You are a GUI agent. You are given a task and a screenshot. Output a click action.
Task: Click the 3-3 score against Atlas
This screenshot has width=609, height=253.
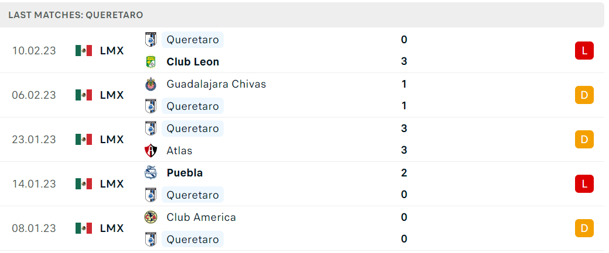coord(404,139)
